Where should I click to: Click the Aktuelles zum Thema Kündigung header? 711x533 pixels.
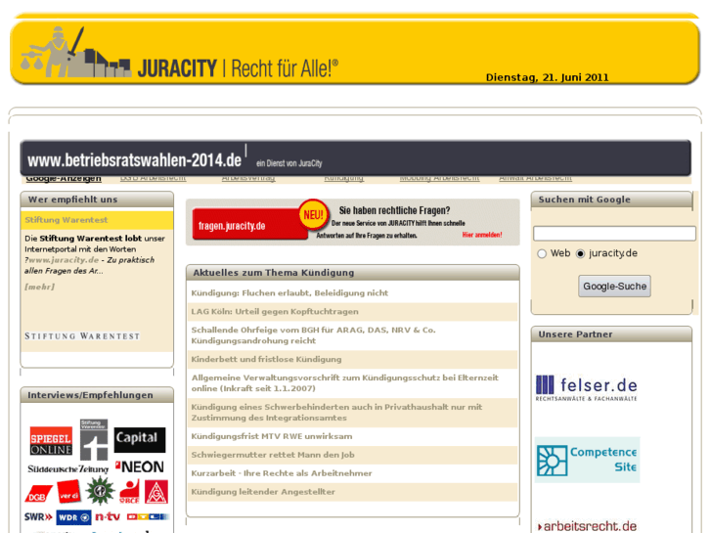click(x=353, y=272)
